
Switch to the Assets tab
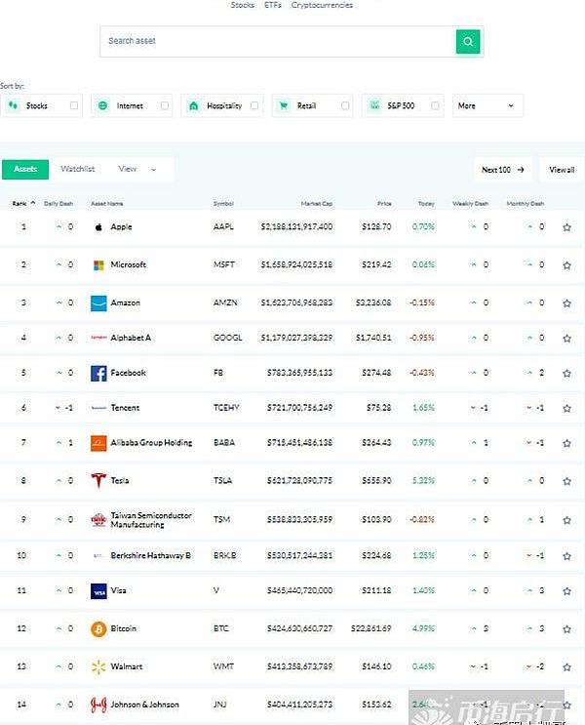click(25, 169)
